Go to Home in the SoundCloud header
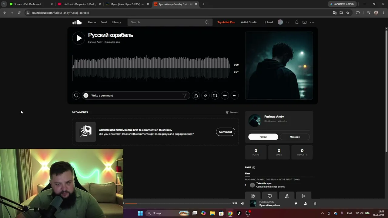The height and width of the screenshot is (218, 388). 92,22
